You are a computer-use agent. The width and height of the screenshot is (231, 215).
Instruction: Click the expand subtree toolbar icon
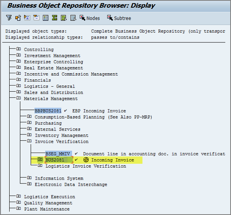click(27, 18)
